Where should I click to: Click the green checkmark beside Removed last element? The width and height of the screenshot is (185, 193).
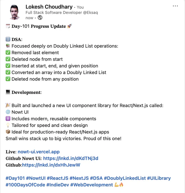(x=8, y=53)
